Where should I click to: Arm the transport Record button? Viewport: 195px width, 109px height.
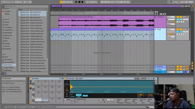82,2
